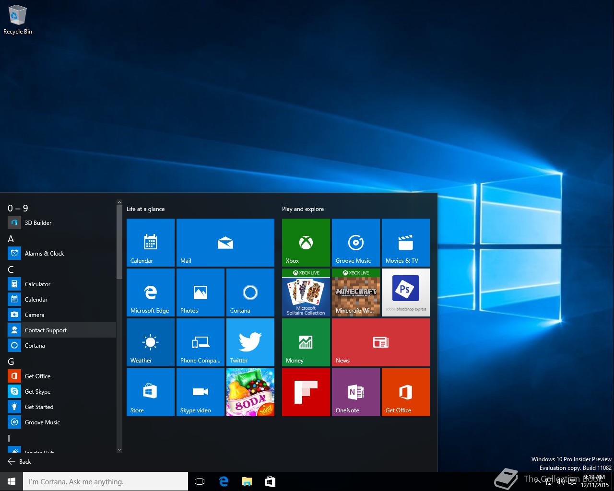
Task: Launch the Microsoft Edge tile
Action: pyautogui.click(x=151, y=292)
